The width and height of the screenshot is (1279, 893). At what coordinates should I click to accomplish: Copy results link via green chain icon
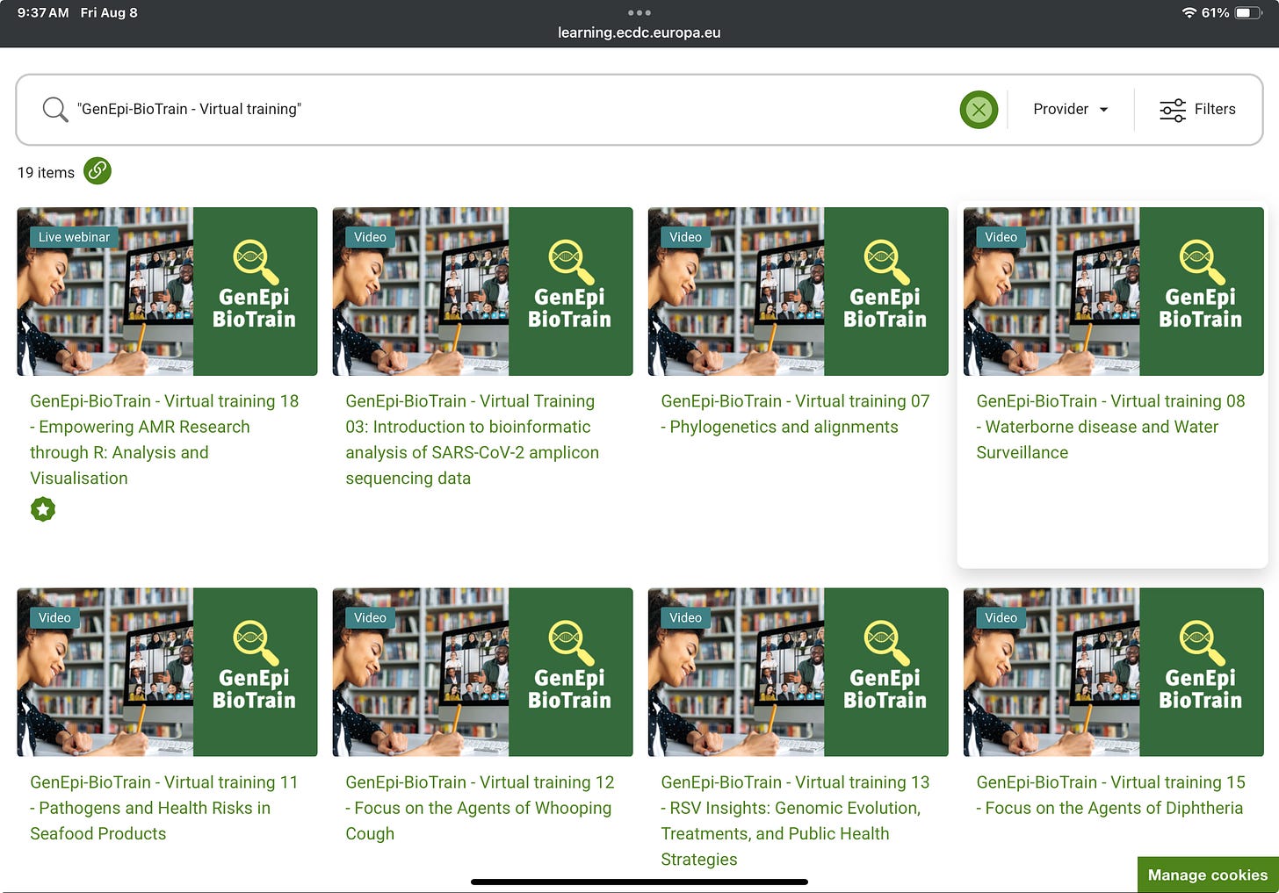pyautogui.click(x=98, y=170)
